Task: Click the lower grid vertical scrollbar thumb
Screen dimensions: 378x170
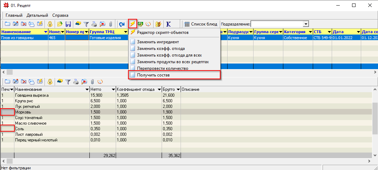Action: (x=375, y=118)
